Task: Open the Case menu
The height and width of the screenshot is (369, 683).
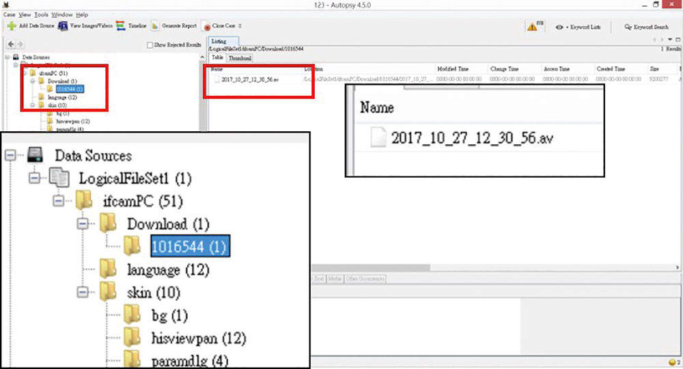Action: (9, 14)
